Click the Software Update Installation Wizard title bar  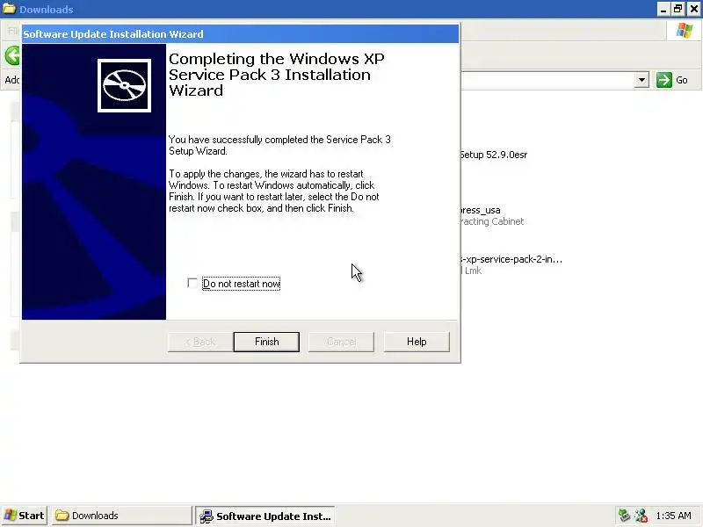[240, 34]
